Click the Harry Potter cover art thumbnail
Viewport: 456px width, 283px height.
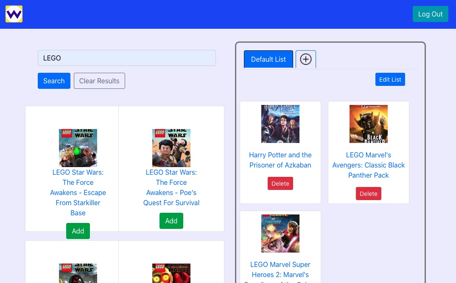coord(280,124)
